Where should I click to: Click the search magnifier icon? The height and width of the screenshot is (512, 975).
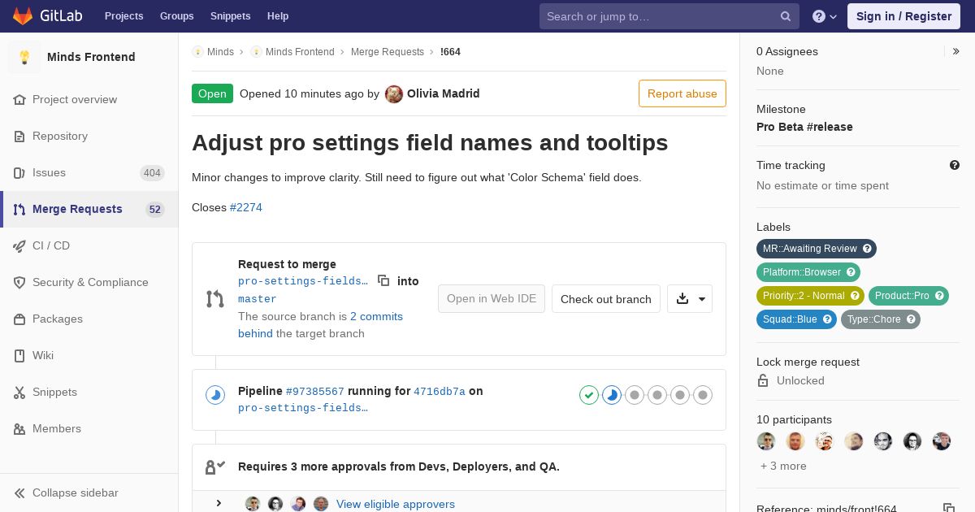pyautogui.click(x=786, y=16)
